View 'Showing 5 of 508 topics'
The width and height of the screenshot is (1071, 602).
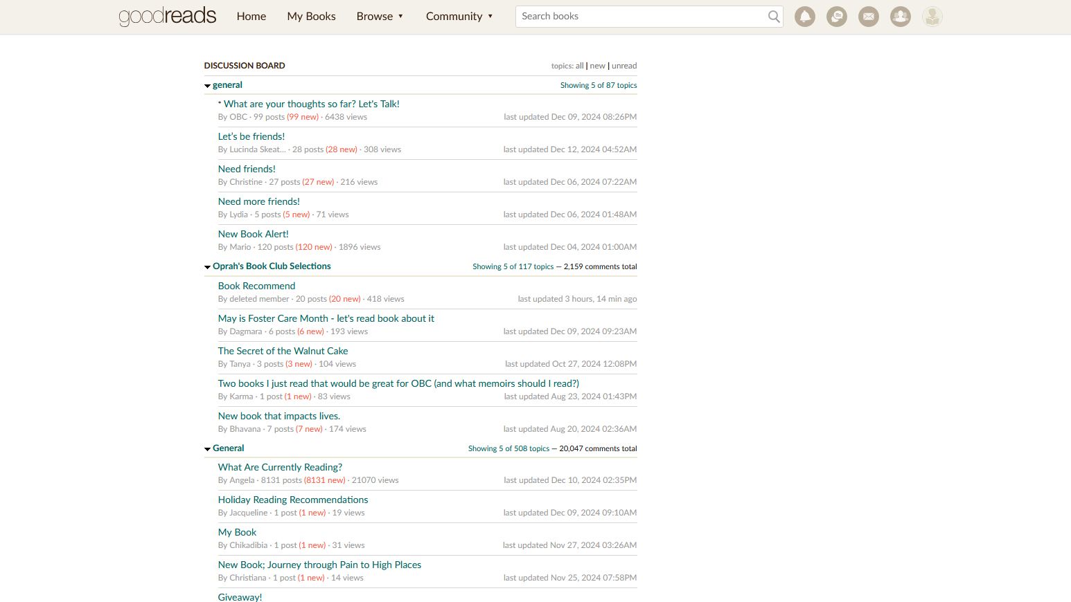tap(508, 448)
